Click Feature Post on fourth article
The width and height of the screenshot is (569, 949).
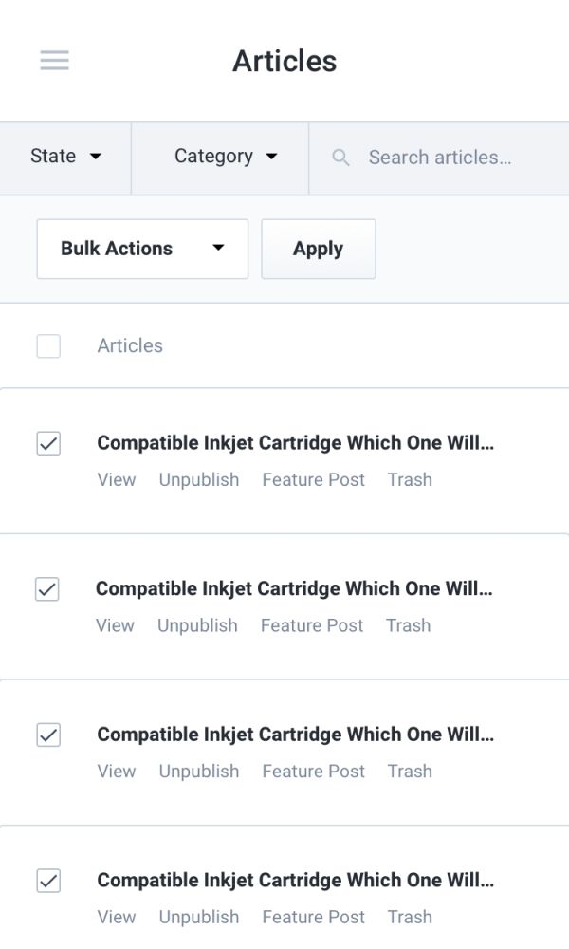(313, 918)
